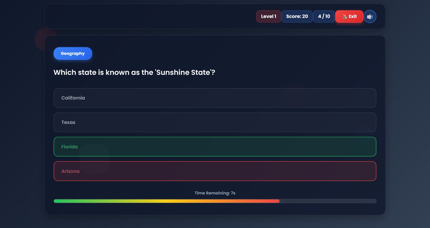The height and width of the screenshot is (228, 430).
Task: Click the blue Geography category pill
Action: [x=73, y=53]
